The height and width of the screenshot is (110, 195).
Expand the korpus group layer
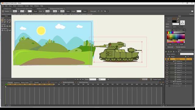click(x=174, y=61)
